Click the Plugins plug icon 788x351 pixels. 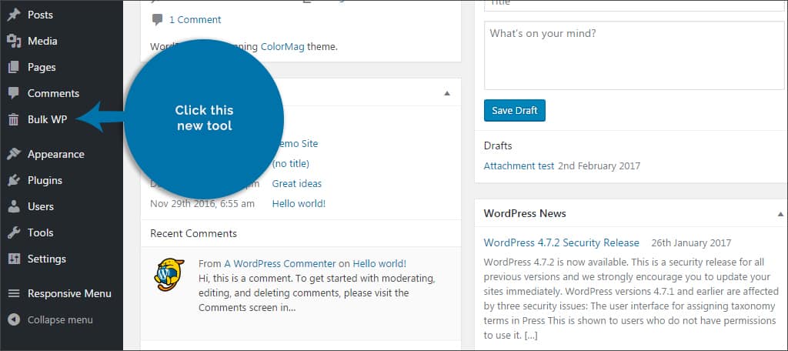14,180
